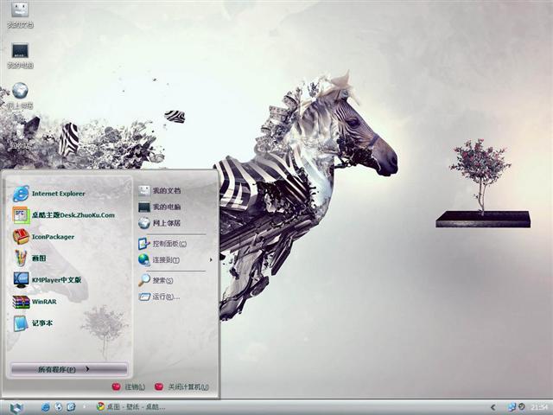Switch to 桌面 - 壁纸 Chrome taskbar window
The height and width of the screenshot is (415, 553).
[x=131, y=407]
